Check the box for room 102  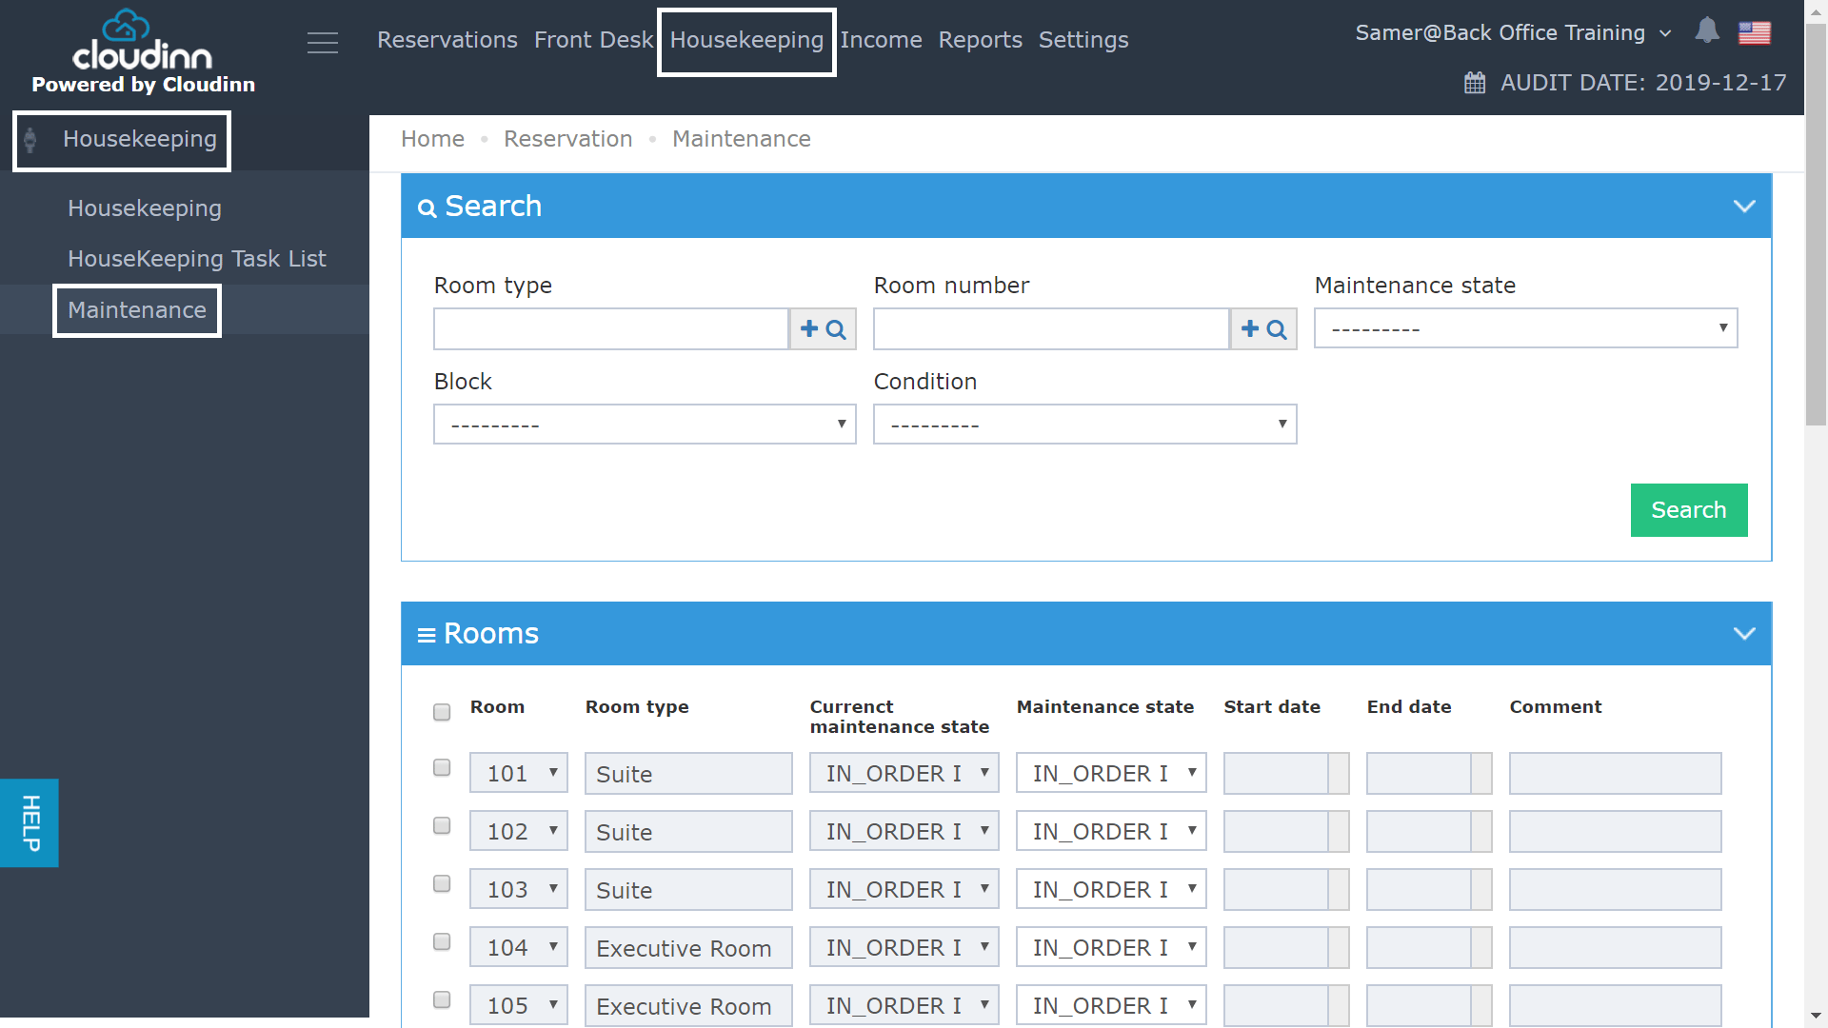442,825
